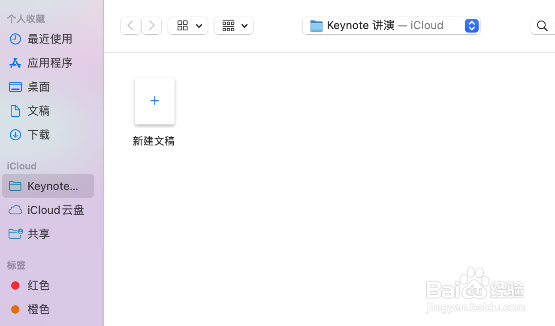
Task: Click the back navigation arrow
Action: [130, 26]
